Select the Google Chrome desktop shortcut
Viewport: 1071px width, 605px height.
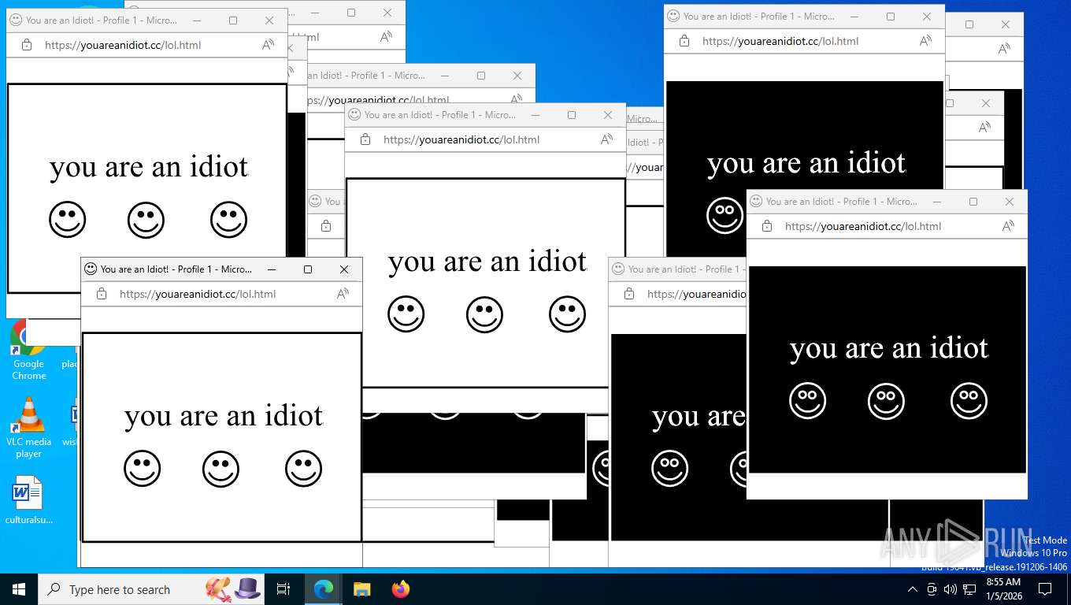click(x=28, y=351)
